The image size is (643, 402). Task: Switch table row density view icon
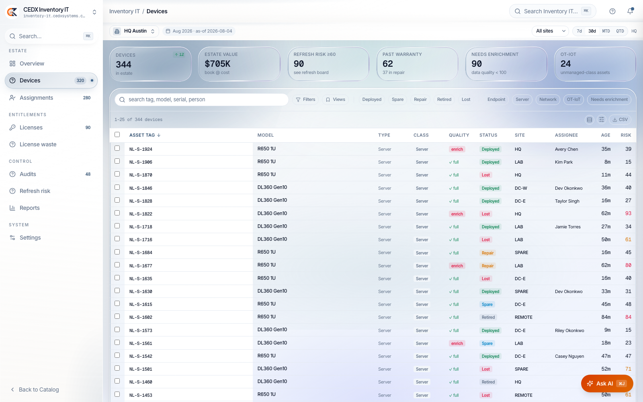(x=590, y=119)
